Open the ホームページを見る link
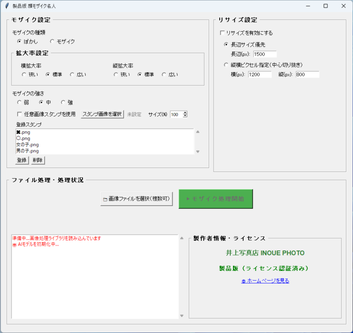This screenshot has width=353, height=333. tap(265, 281)
